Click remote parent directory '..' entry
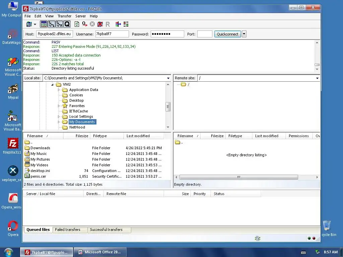The image size is (343, 257). [179, 143]
